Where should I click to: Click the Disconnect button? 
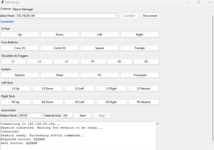(x=150, y=16)
